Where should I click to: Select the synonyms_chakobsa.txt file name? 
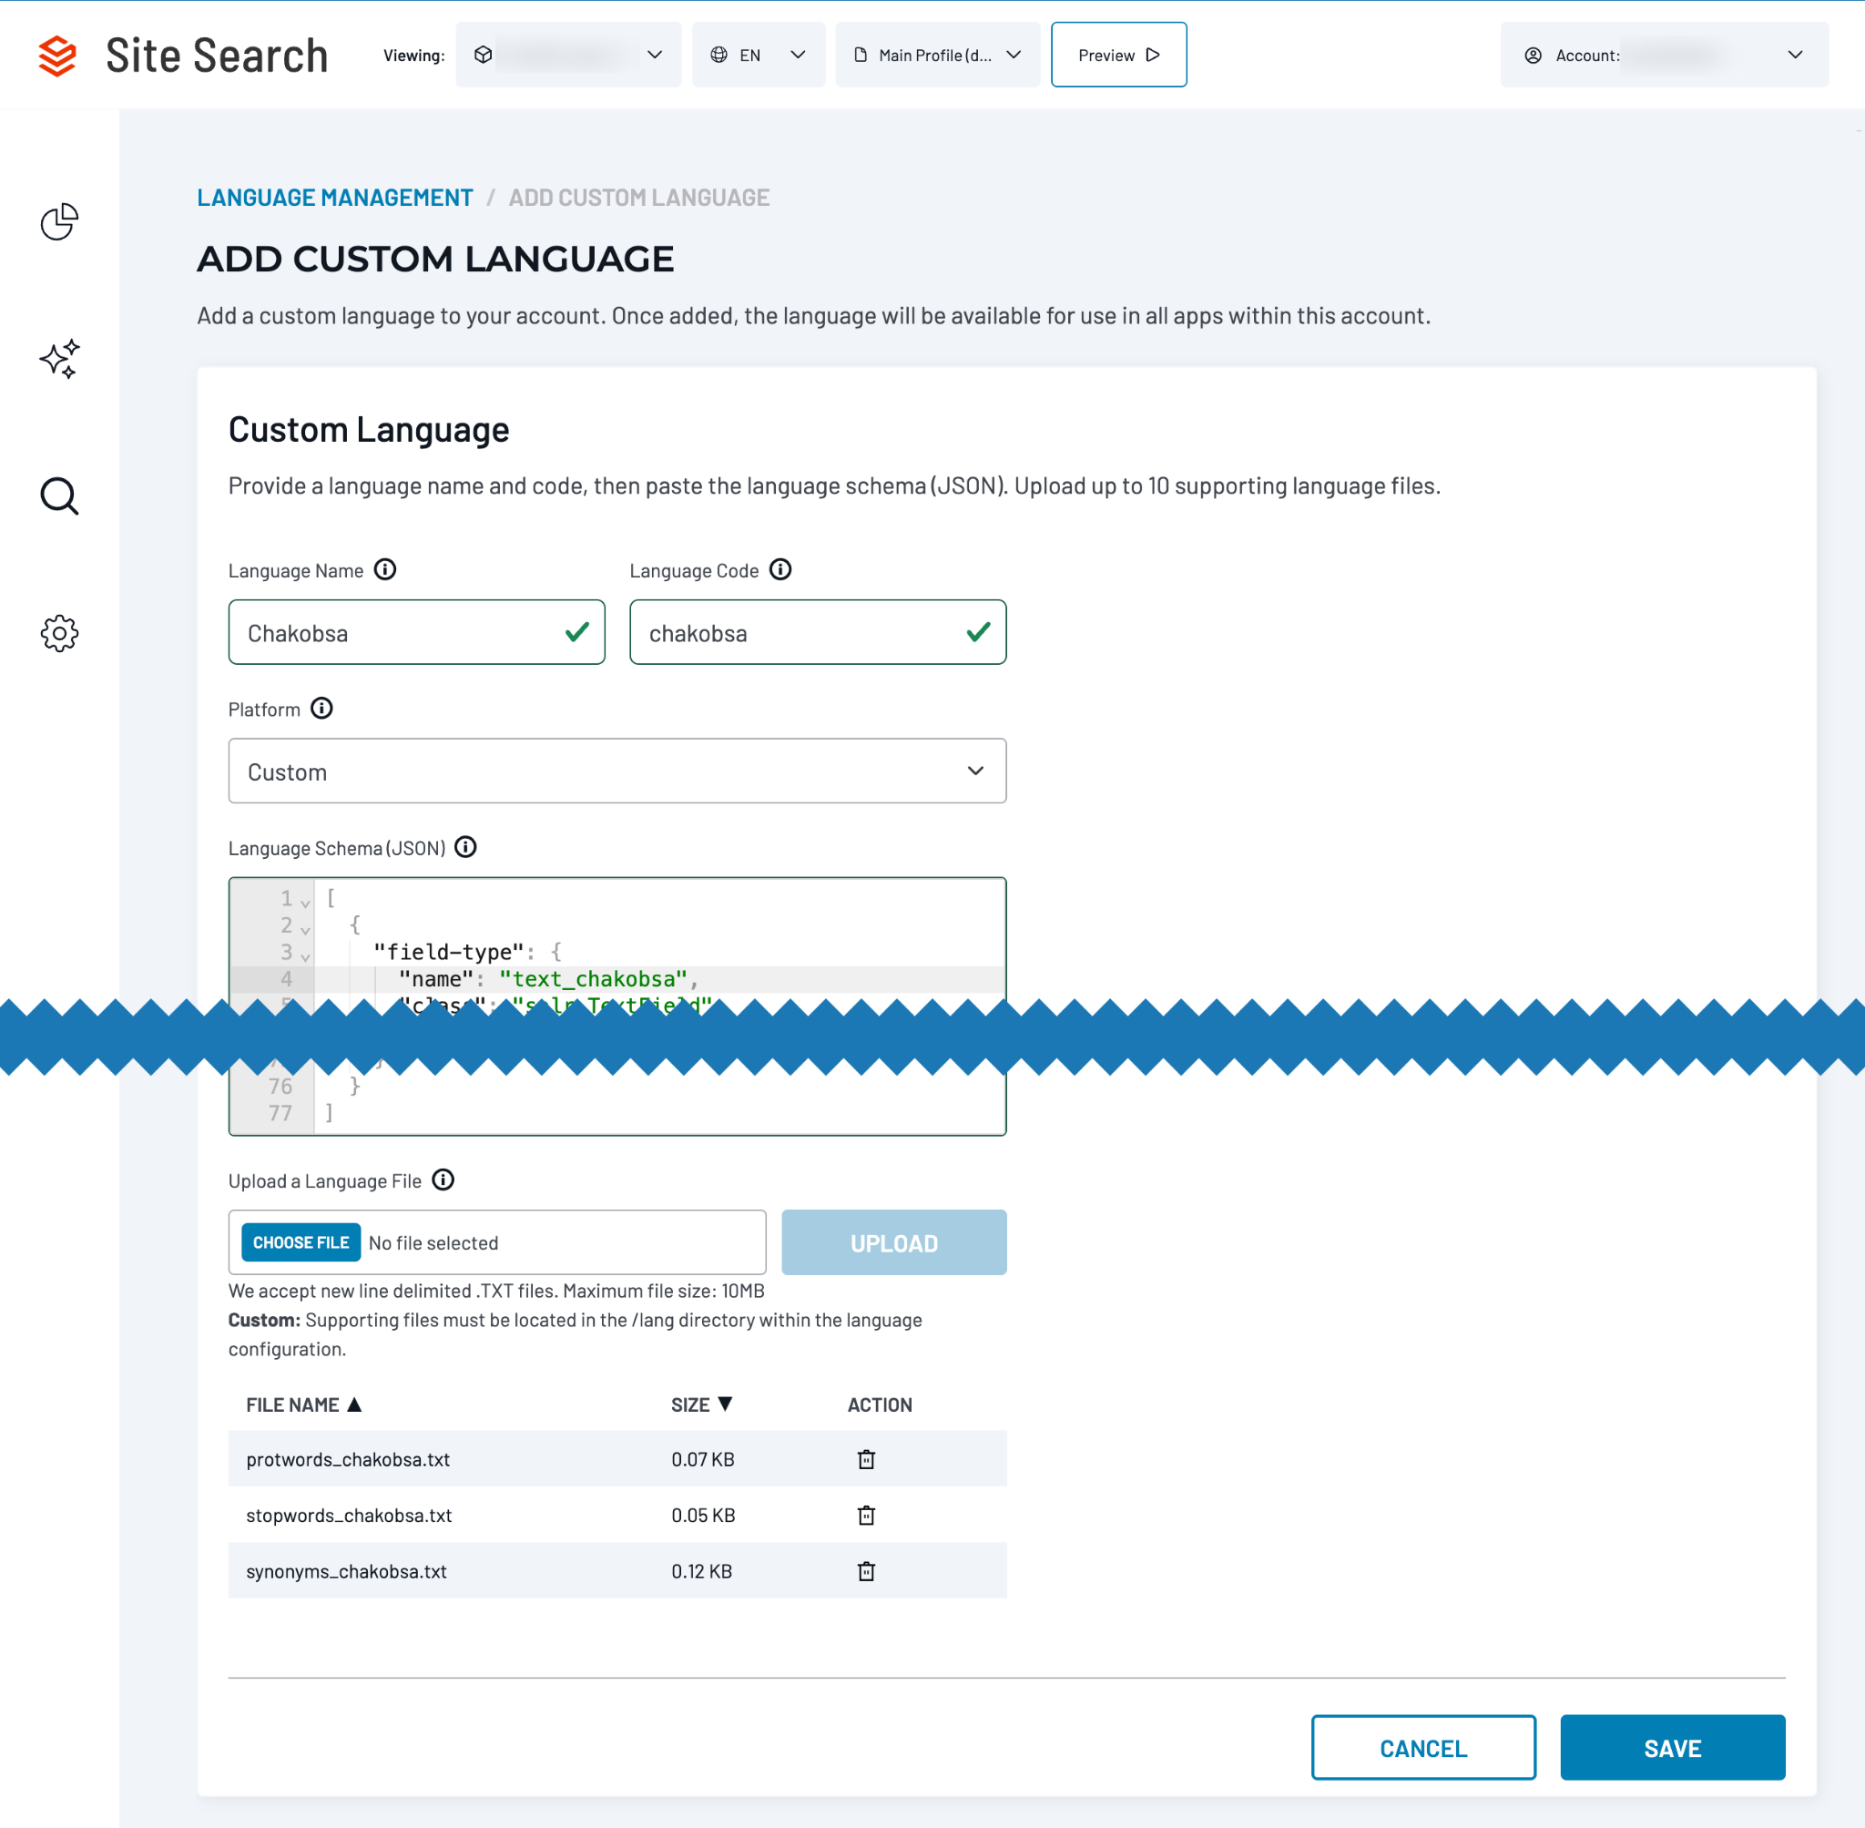347,1571
